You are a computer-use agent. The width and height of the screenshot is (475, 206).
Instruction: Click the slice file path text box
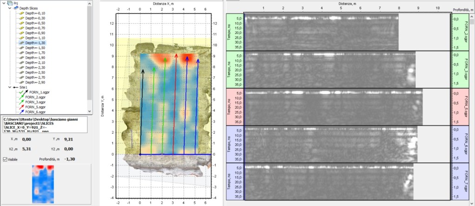(x=44, y=125)
